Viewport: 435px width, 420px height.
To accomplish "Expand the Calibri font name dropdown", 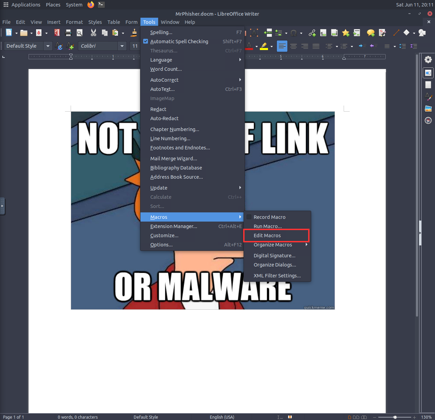I will (122, 46).
